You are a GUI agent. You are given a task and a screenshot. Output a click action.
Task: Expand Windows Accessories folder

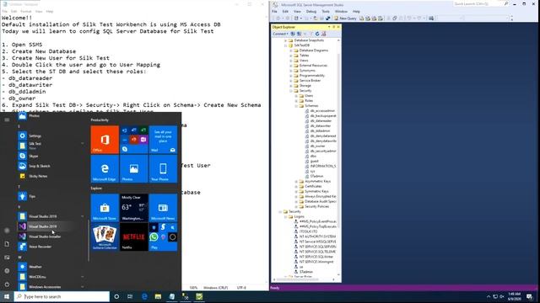coord(83,287)
